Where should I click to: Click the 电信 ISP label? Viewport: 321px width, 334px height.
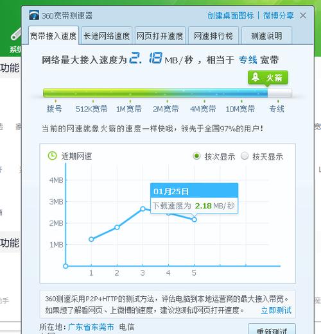[x=126, y=327]
